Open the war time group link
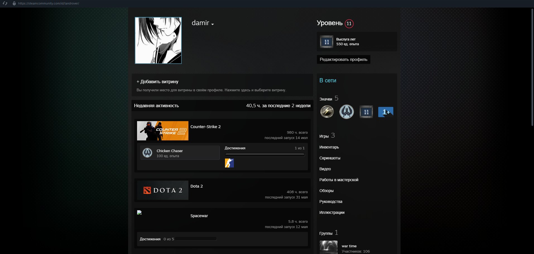 coord(349,246)
